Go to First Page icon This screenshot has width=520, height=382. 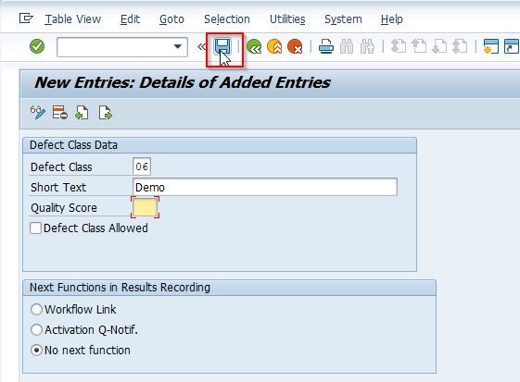399,46
